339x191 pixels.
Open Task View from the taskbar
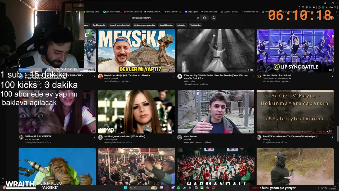161,188
